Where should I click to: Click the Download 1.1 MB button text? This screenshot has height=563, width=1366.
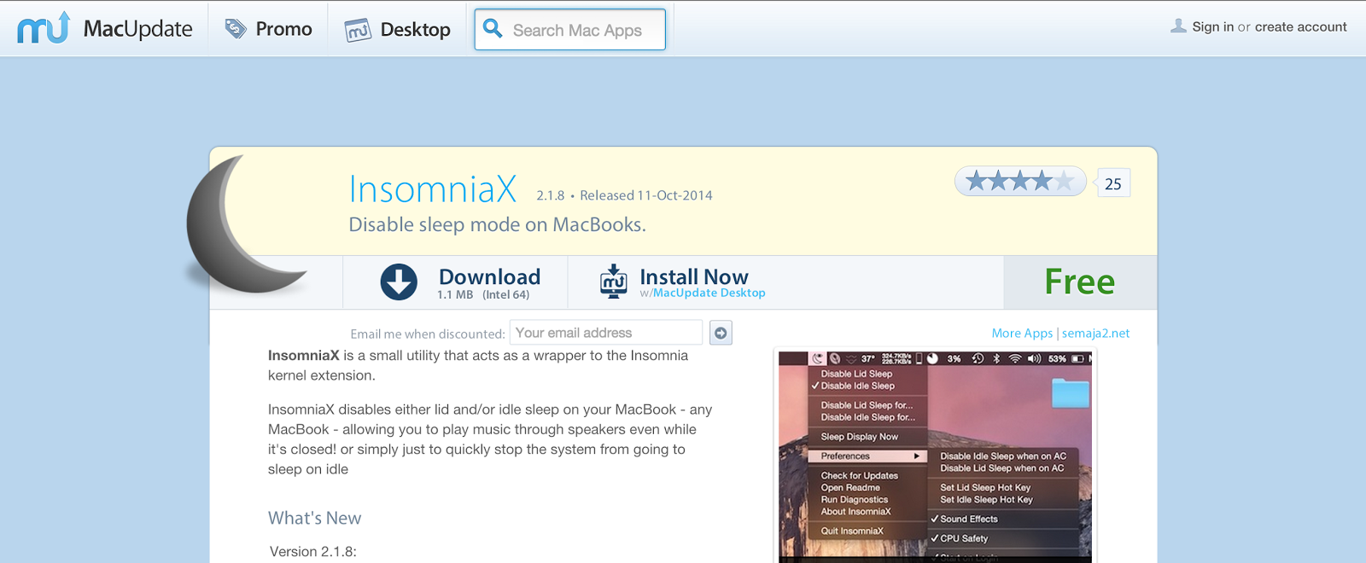[x=489, y=282]
